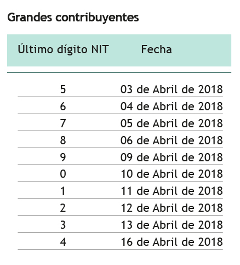Select NIT digit 0 cell
The width and height of the screenshot is (240, 265).
tap(63, 174)
